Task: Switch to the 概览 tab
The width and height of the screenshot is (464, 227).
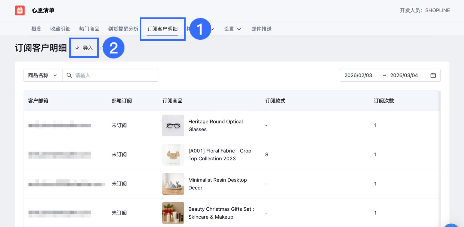Action: click(x=36, y=29)
